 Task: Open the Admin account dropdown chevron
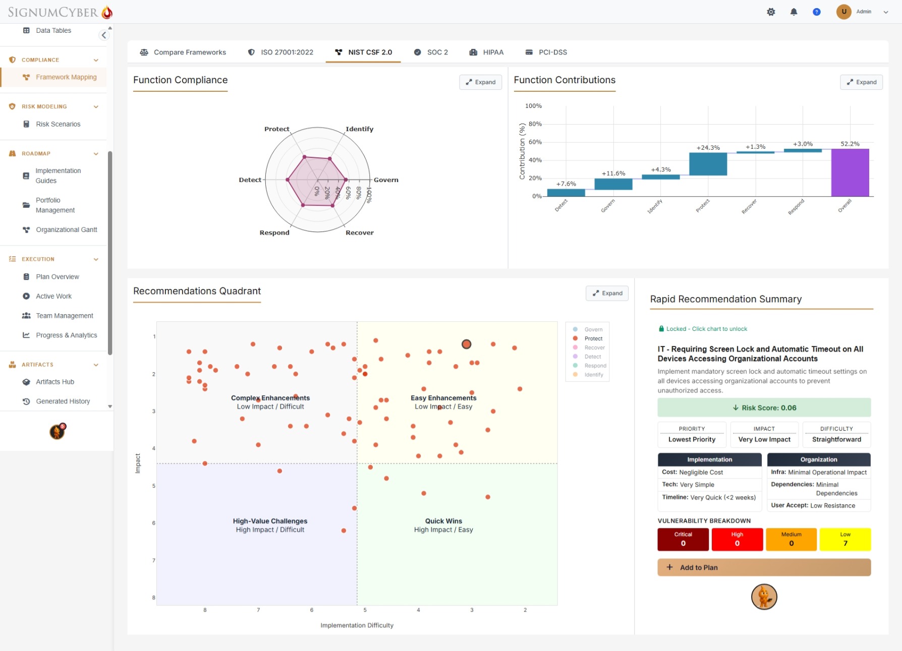coord(885,12)
